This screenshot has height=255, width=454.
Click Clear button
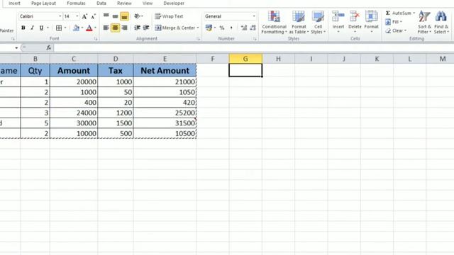click(x=396, y=30)
